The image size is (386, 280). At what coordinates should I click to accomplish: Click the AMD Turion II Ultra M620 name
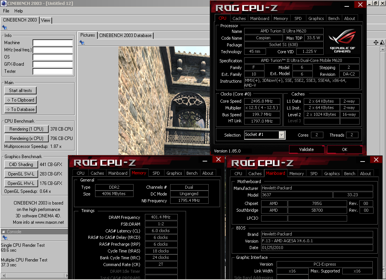tap(283, 31)
